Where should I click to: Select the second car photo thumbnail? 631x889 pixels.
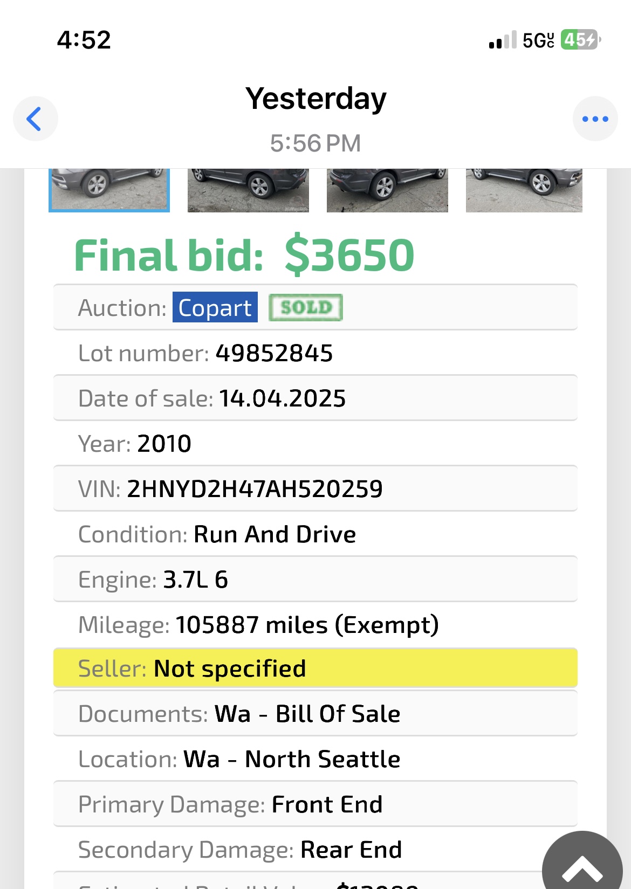[x=248, y=190]
